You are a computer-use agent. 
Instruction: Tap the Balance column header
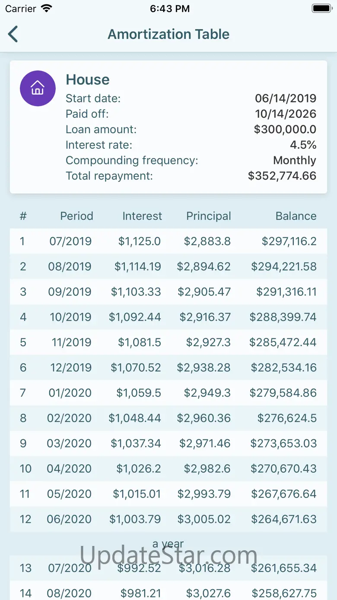point(296,216)
